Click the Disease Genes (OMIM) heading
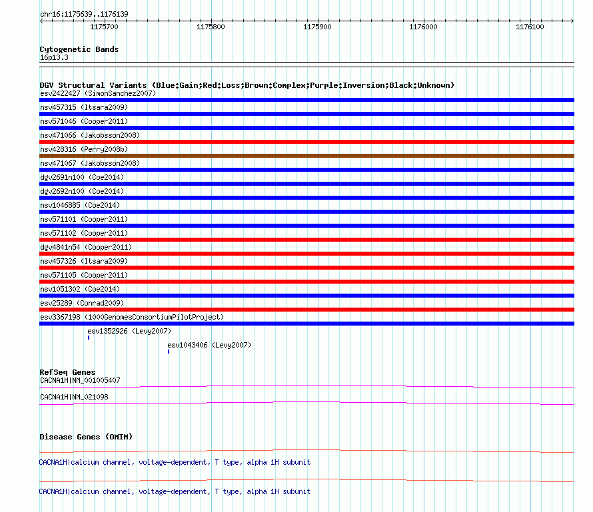Screen dimensions: 593x512 click(x=86, y=437)
